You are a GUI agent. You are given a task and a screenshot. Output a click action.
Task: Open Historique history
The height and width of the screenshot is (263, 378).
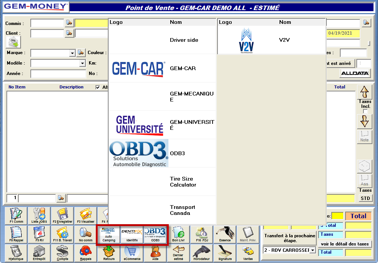click(x=16, y=253)
